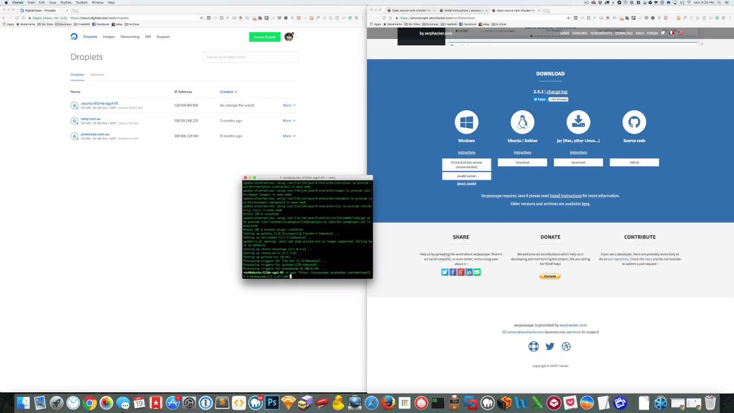
Task: Click the Ubuntu / Debian penguin icon
Action: click(522, 122)
